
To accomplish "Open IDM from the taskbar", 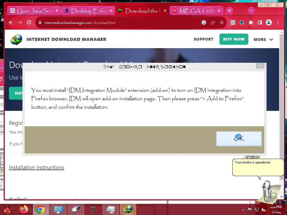I will coord(128,209).
